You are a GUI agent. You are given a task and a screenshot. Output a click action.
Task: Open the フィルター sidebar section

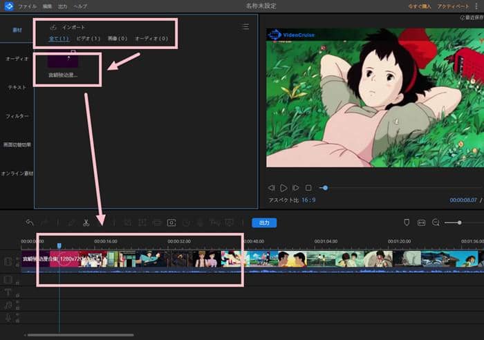[x=17, y=116]
